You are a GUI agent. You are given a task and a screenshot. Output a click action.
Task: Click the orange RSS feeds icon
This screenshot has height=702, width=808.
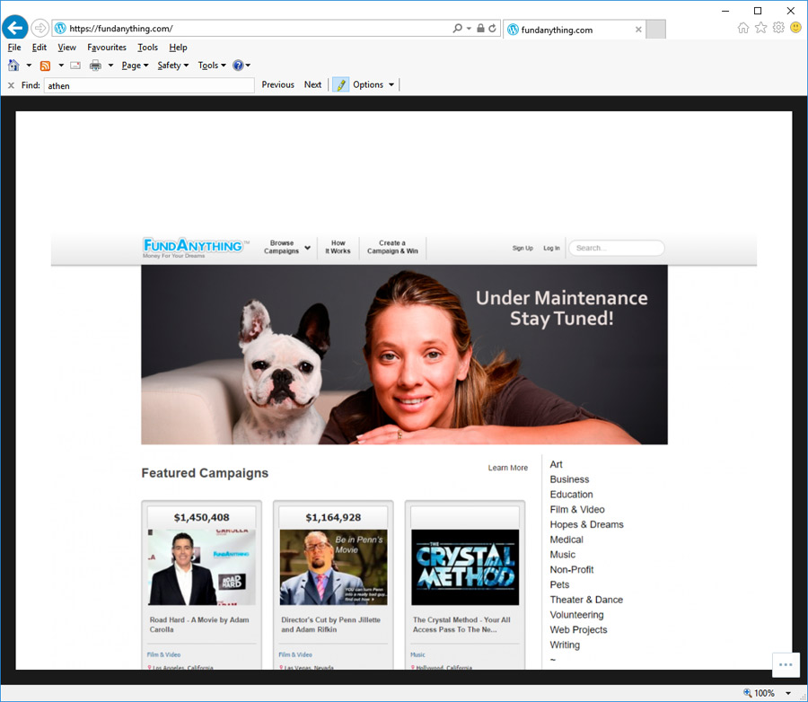(46, 66)
